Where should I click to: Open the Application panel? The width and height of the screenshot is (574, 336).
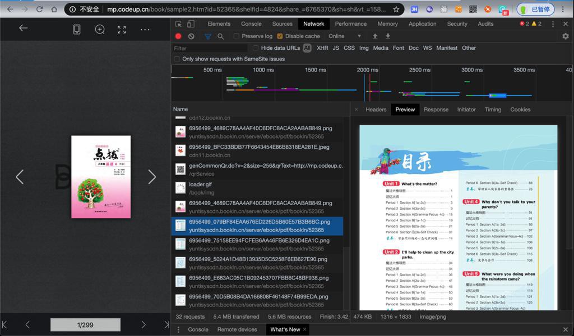[423, 23]
